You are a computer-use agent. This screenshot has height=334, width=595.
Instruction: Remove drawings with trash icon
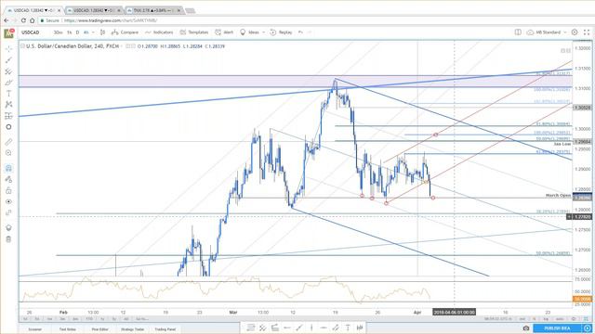coord(8,239)
